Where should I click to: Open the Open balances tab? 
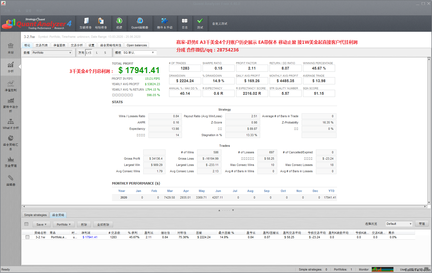coord(137,45)
